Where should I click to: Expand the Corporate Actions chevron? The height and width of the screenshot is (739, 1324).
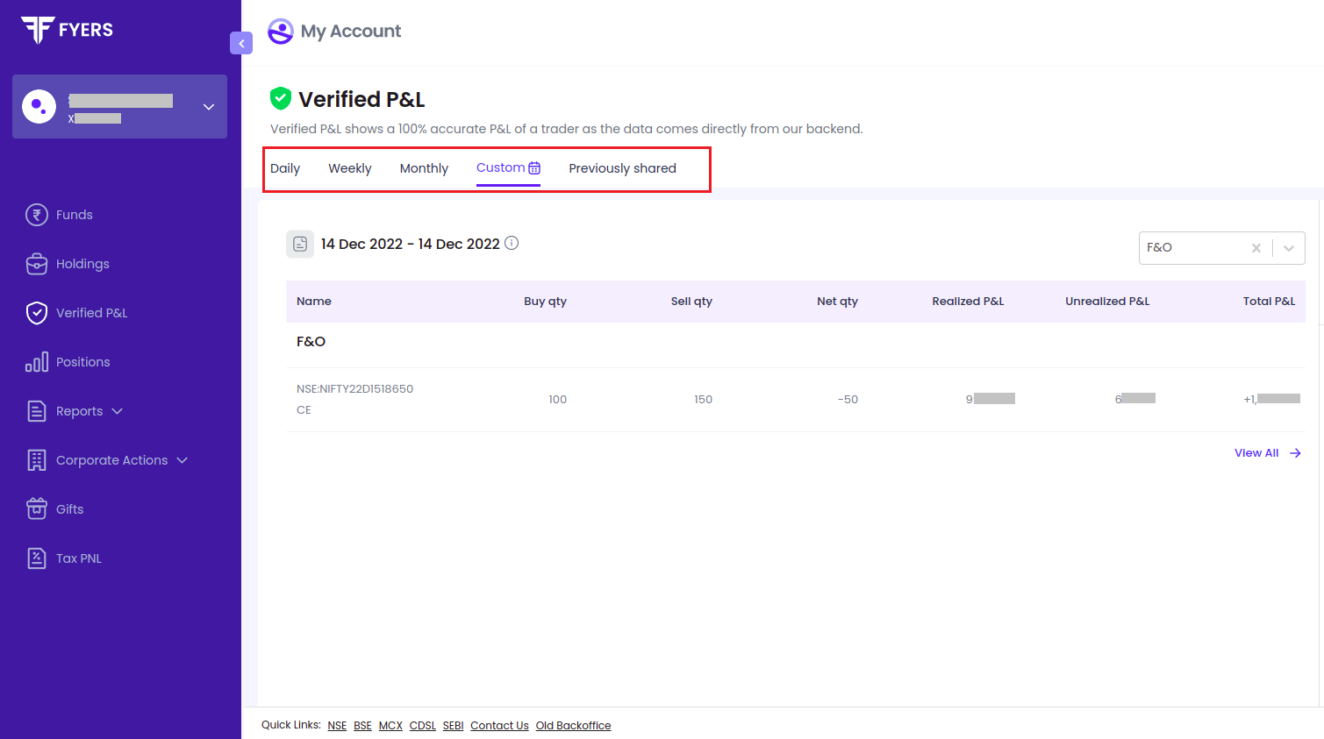click(182, 460)
